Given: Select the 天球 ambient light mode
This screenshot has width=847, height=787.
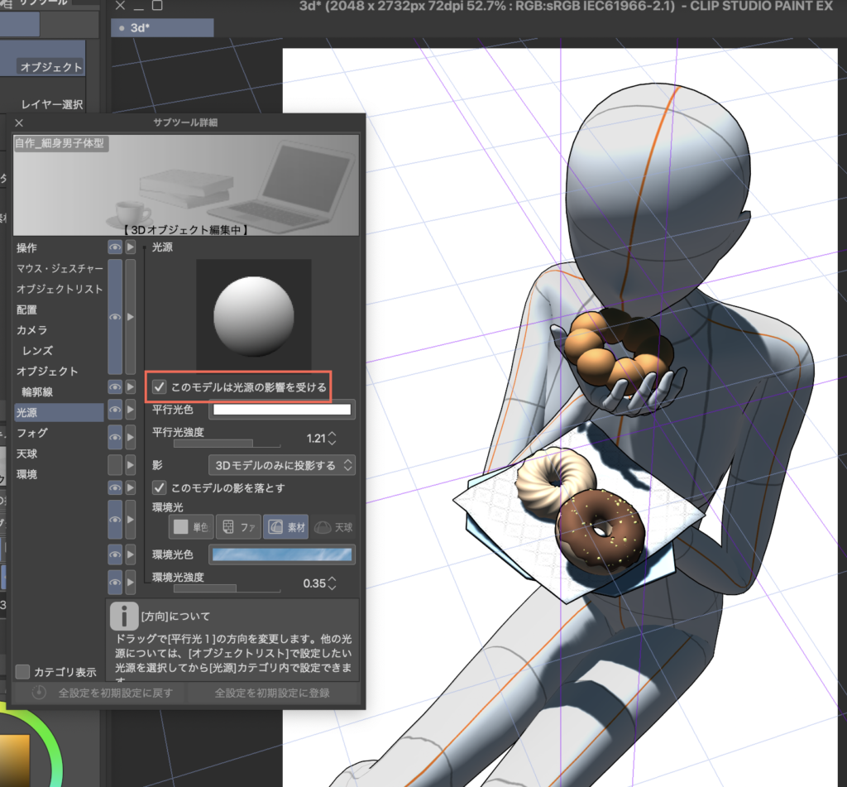Looking at the screenshot, I should pos(333,526).
